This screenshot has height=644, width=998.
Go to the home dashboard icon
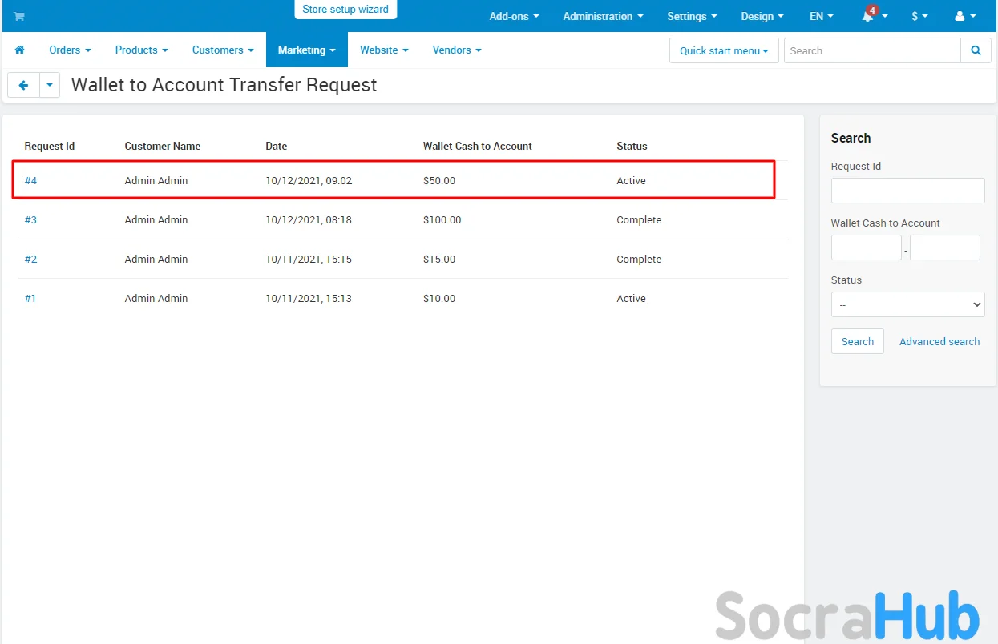20,50
